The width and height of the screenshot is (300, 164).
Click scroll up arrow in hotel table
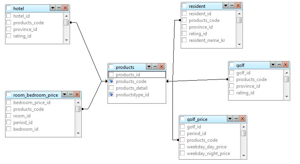coord(66,16)
